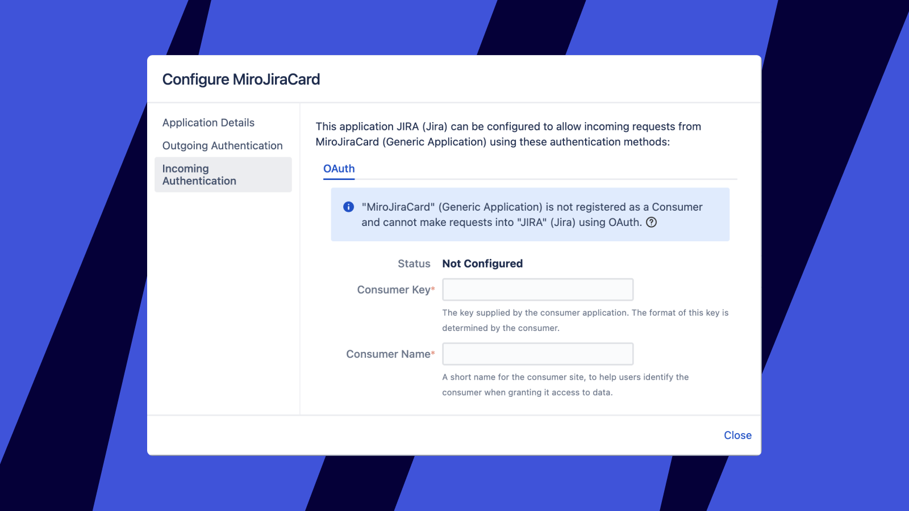Click the blue info icon in the banner
909x511 pixels.
coord(349,207)
